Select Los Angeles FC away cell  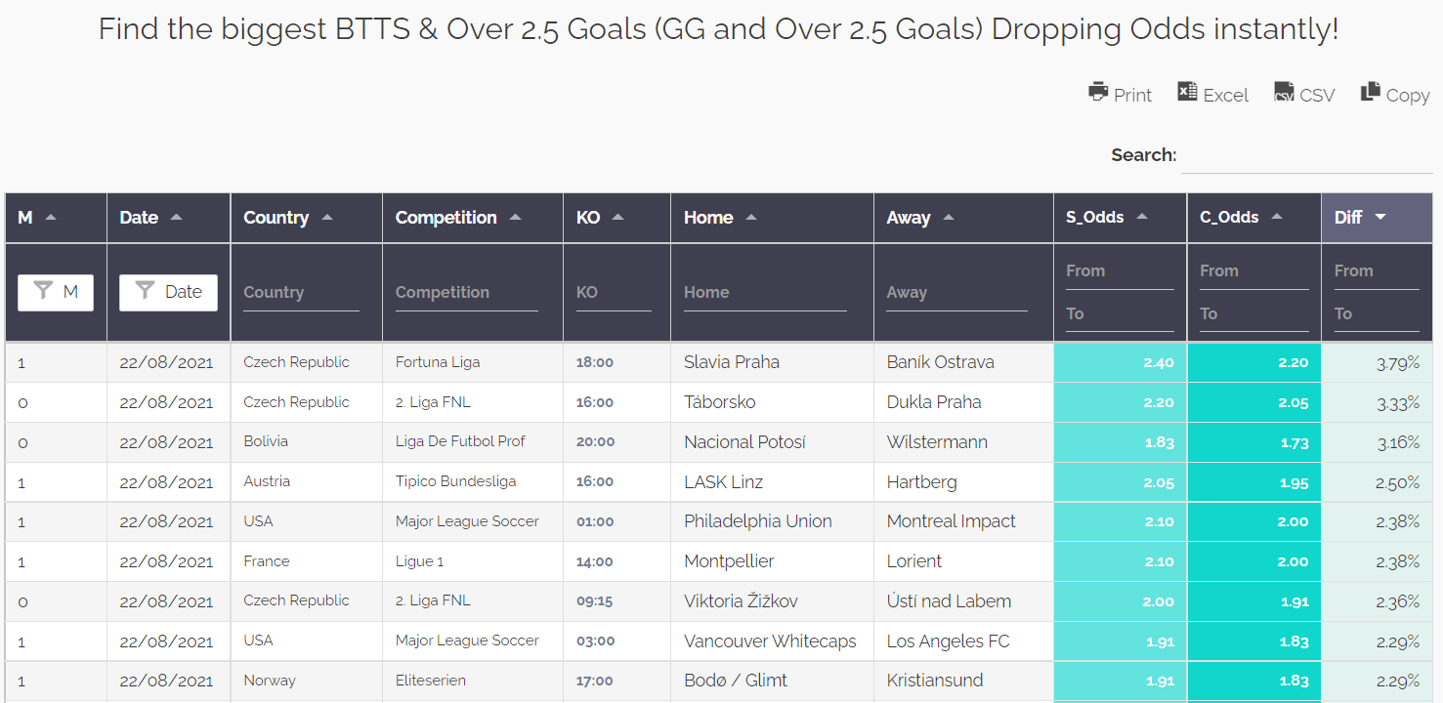tap(963, 641)
